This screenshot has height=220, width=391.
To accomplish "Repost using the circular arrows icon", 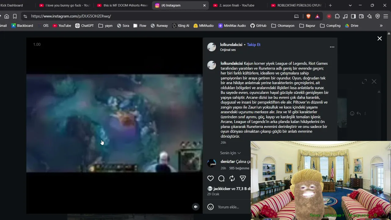I will coord(232,178).
